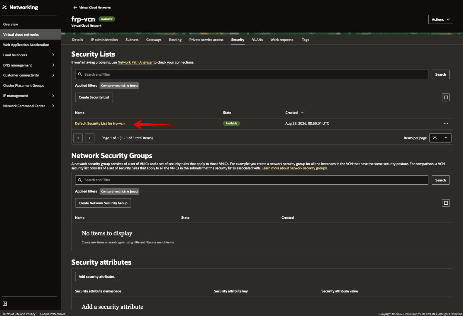Open Learn more about network security groups link
The image size is (463, 316).
[294, 168]
